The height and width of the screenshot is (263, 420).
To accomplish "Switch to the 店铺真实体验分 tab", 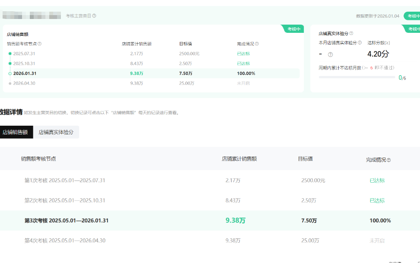I will point(56,133).
